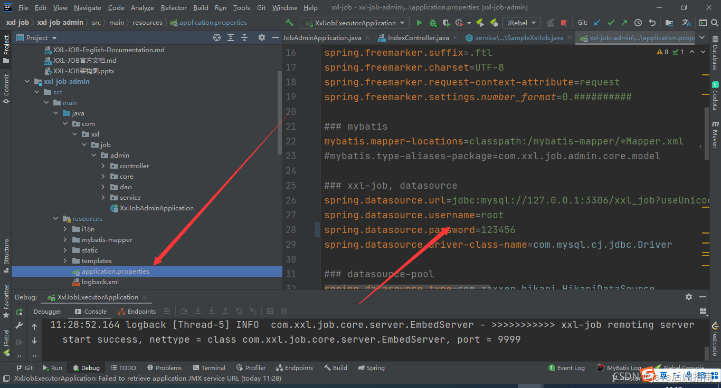Click Git push green arrow icon
The image size is (721, 388).
coord(624,23)
